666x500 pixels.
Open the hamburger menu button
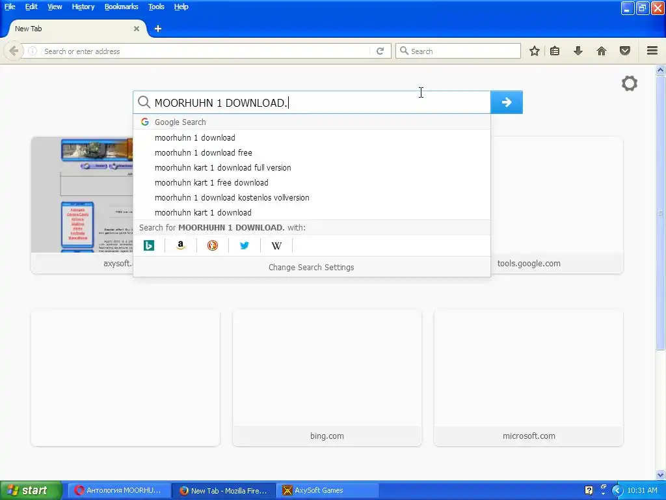point(652,51)
